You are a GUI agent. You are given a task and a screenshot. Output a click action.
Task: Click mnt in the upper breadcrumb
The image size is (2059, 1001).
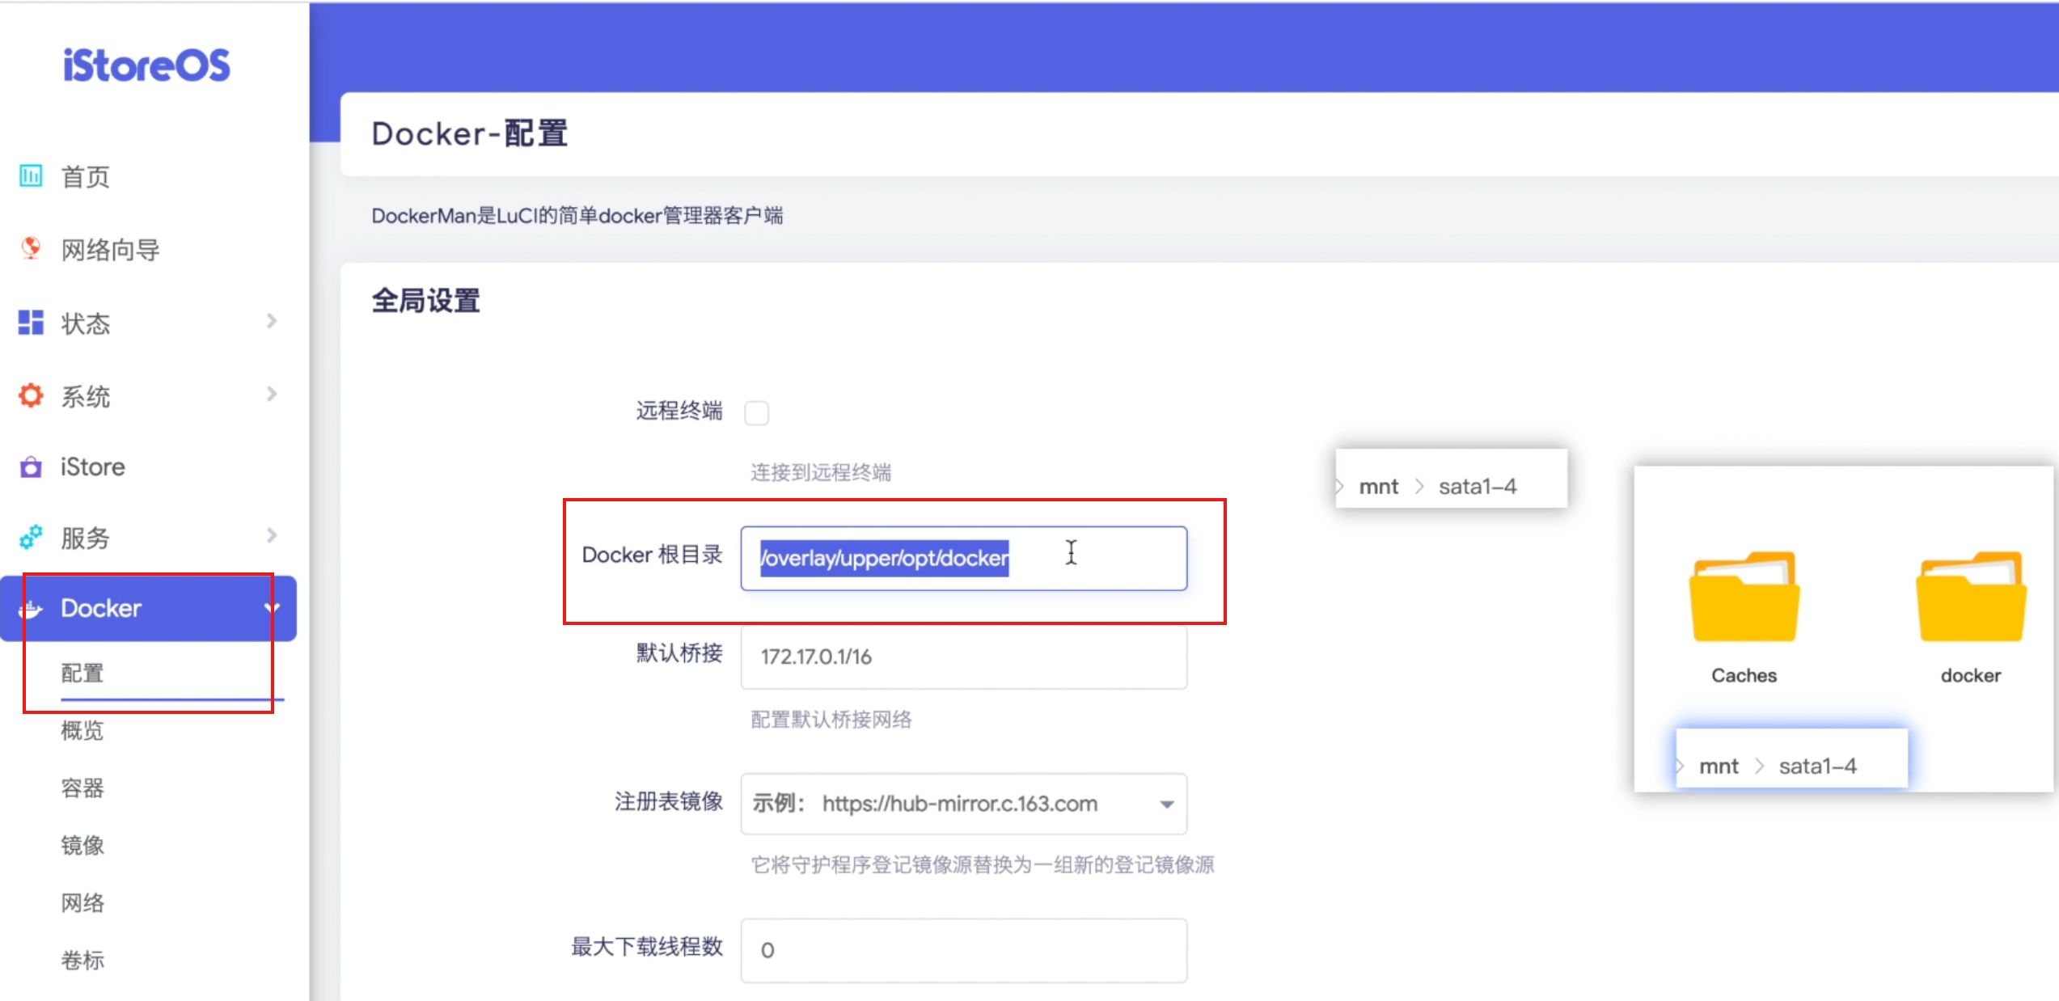pyautogui.click(x=1379, y=486)
